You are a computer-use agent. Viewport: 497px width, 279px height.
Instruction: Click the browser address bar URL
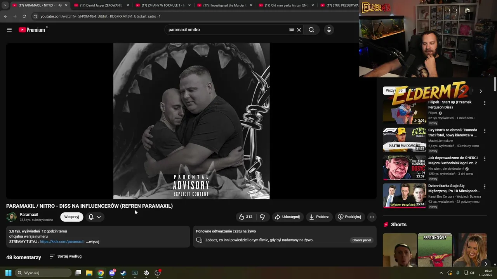point(101,16)
